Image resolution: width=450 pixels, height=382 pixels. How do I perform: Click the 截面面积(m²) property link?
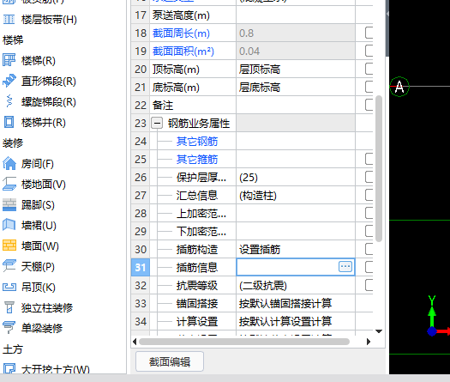(183, 52)
